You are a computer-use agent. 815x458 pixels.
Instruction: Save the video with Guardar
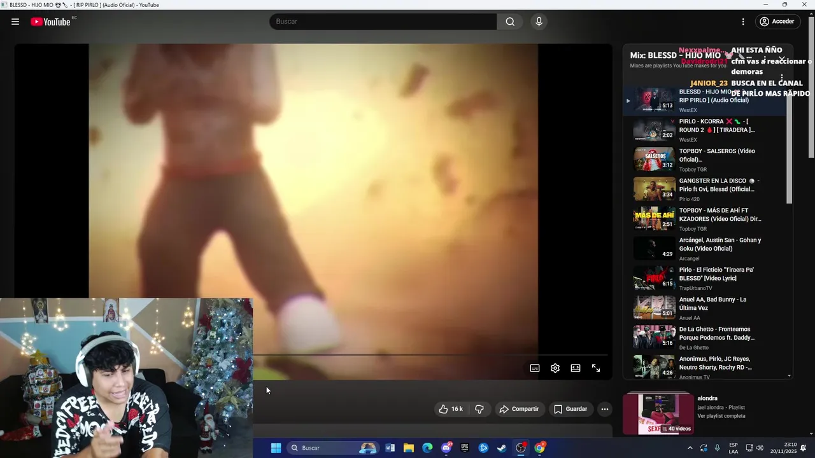[x=570, y=409]
